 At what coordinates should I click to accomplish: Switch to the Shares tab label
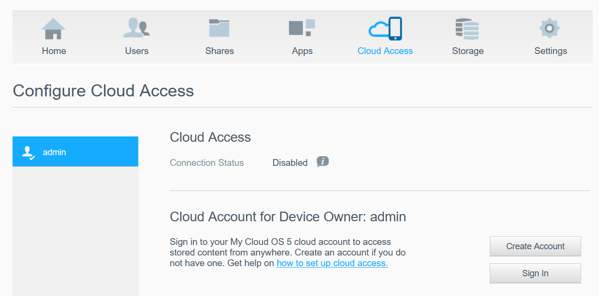pyautogui.click(x=219, y=51)
